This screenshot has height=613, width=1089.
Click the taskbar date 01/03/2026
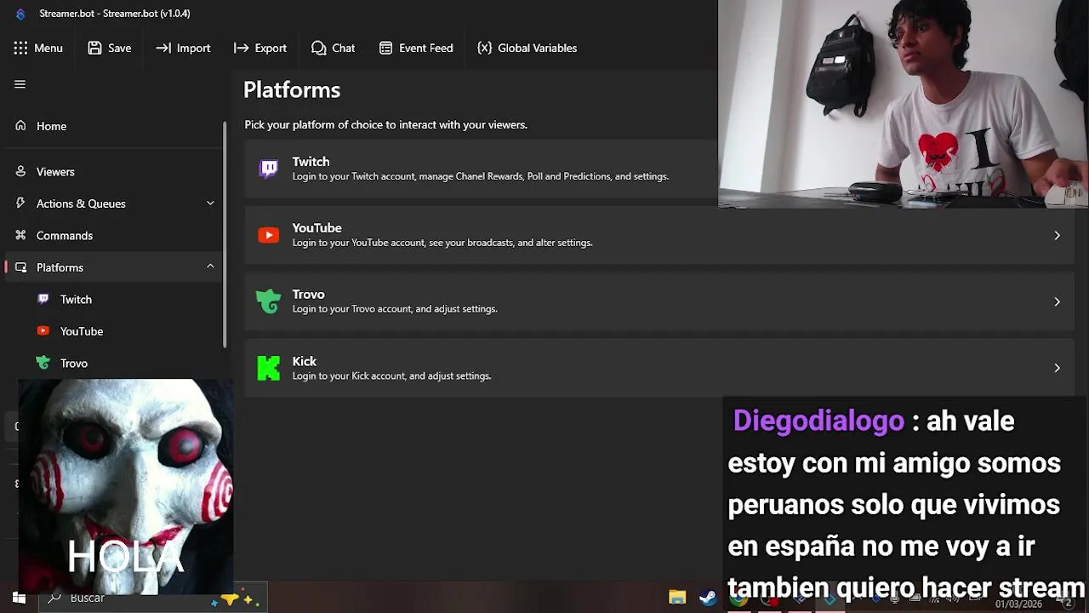(1018, 604)
